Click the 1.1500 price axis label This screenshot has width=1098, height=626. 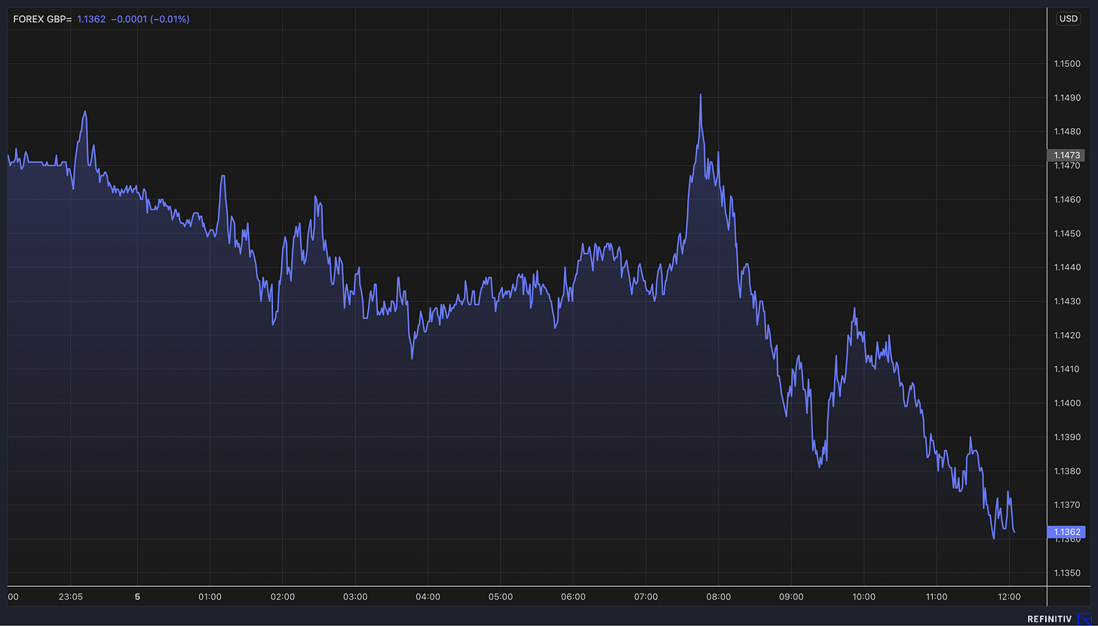pos(1067,64)
